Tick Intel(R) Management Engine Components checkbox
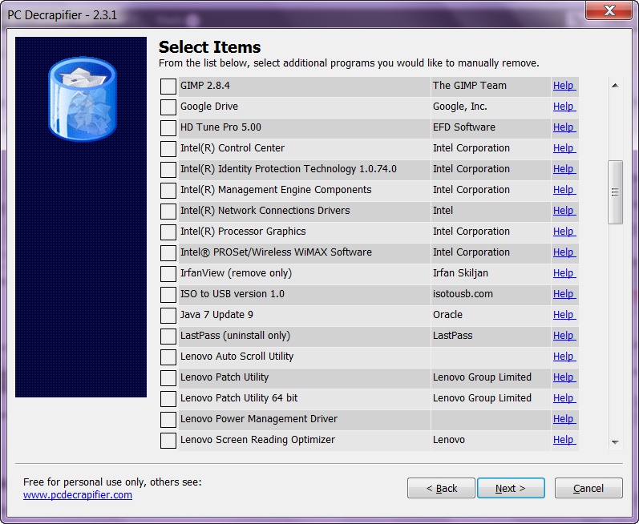This screenshot has width=639, height=524. coord(168,190)
